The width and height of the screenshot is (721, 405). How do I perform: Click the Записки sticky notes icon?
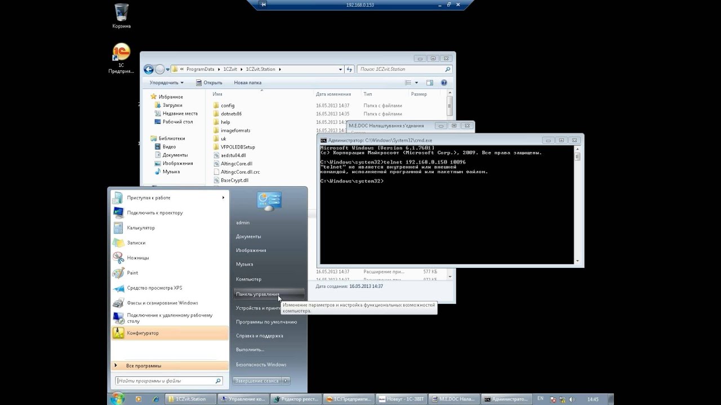[118, 242]
